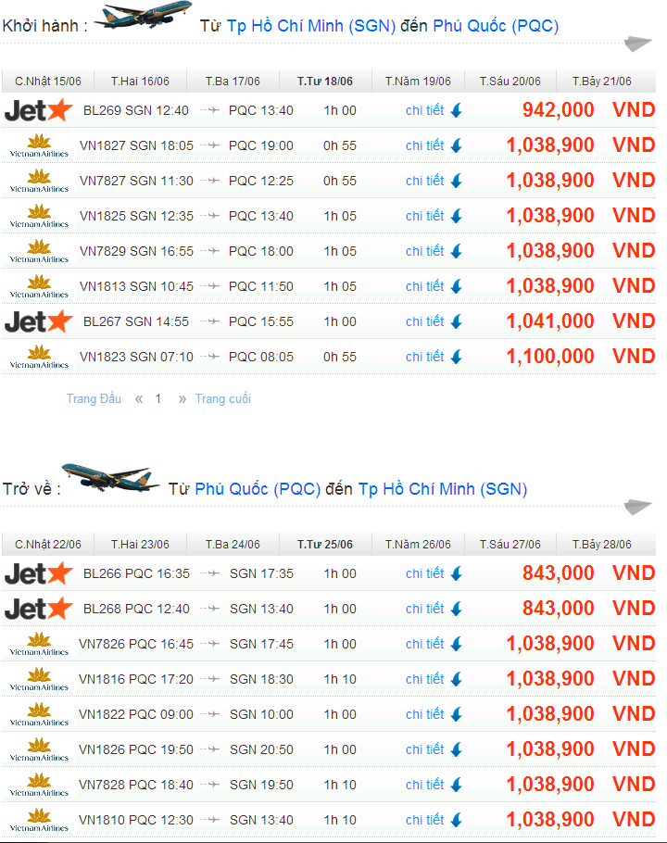Click Vietnam Airlines logo for flight VN1827
The width and height of the screenshot is (667, 843).
tap(39, 145)
